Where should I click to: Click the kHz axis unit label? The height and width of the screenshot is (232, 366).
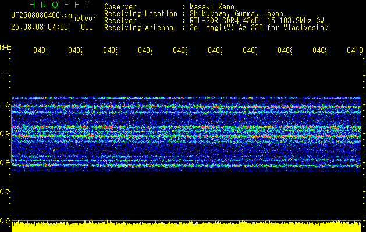tap(5, 48)
